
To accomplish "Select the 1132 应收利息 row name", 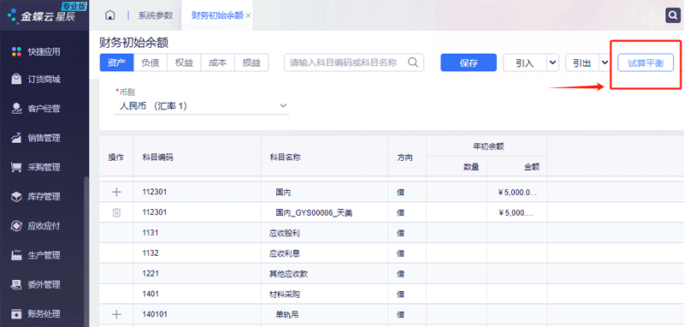I will pyautogui.click(x=285, y=253).
